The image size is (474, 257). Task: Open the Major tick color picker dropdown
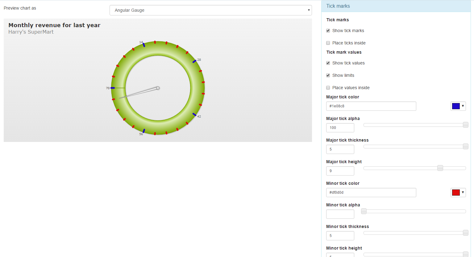tap(463, 106)
